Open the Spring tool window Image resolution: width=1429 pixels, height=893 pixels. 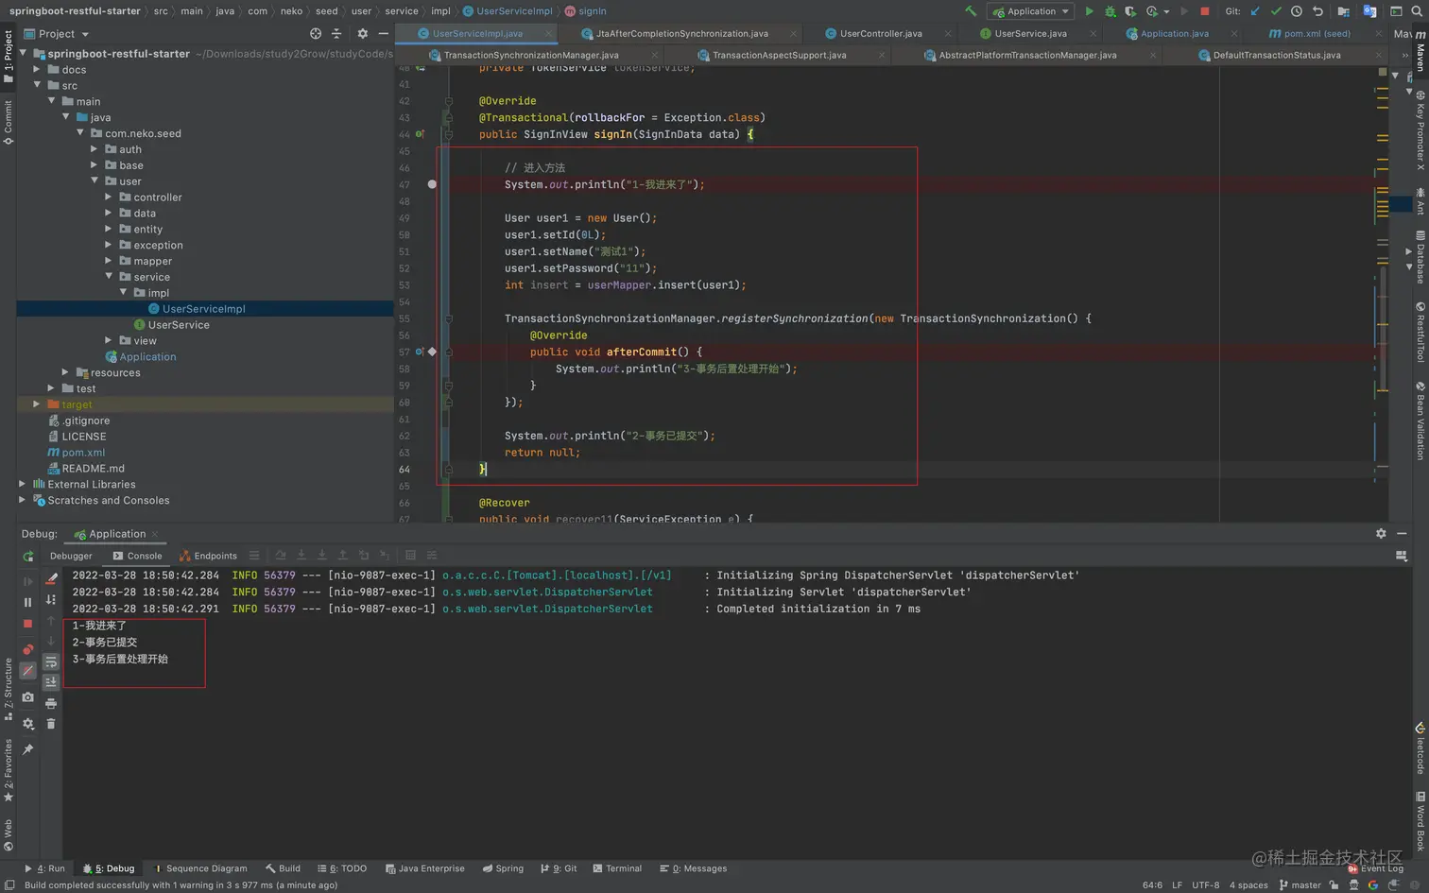tap(502, 868)
